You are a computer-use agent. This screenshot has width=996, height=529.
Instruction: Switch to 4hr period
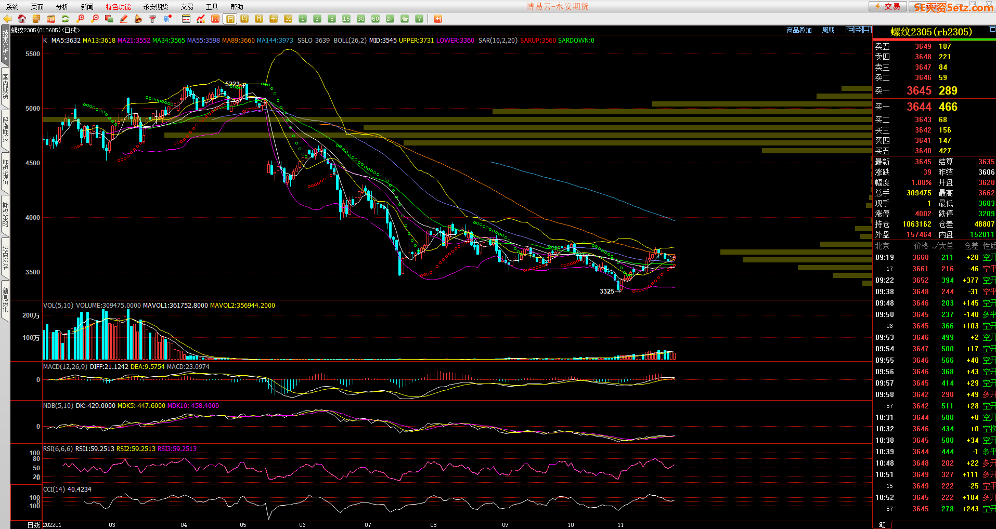[x=405, y=19]
